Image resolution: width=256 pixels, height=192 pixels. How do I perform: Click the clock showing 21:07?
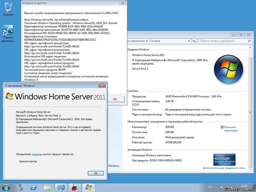pyautogui.click(x=244, y=186)
